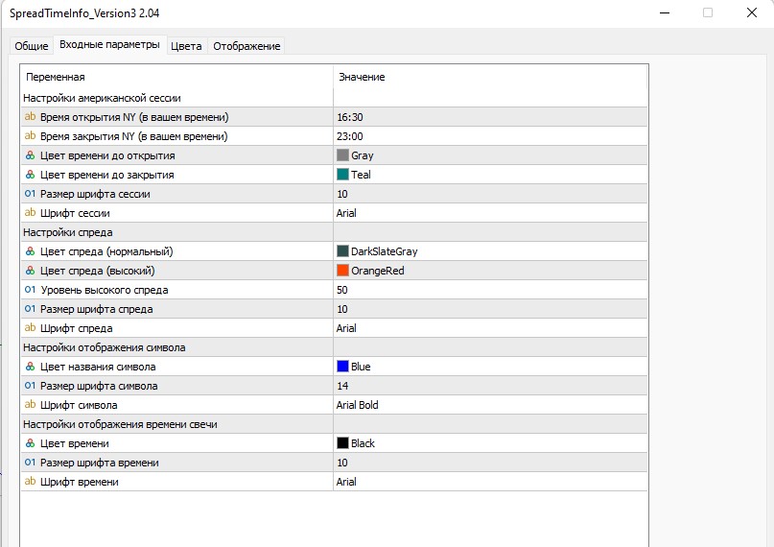774x547 pixels.
Task: Click the color icon beside Цвет времени до открытия
Action: (x=30, y=155)
